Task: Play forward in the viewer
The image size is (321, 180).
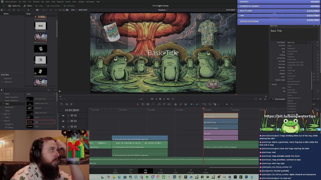Action: click(164, 99)
